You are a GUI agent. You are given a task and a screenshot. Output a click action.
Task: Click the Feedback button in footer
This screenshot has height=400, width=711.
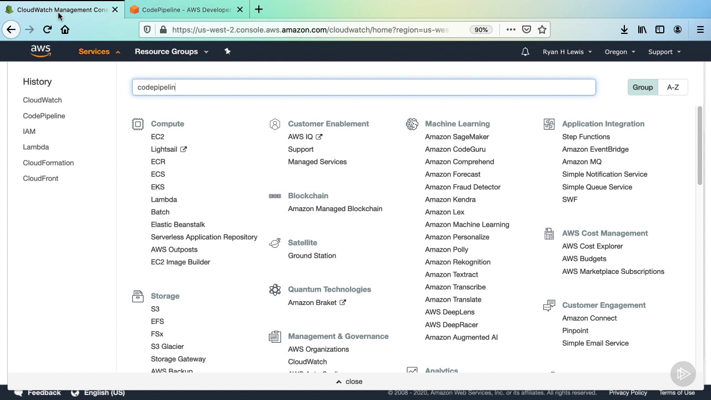pyautogui.click(x=37, y=393)
